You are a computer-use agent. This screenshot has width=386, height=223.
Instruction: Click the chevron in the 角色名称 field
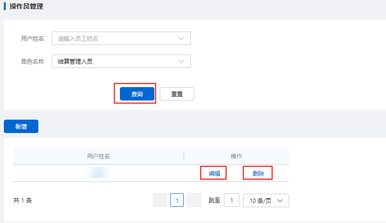coord(181,61)
